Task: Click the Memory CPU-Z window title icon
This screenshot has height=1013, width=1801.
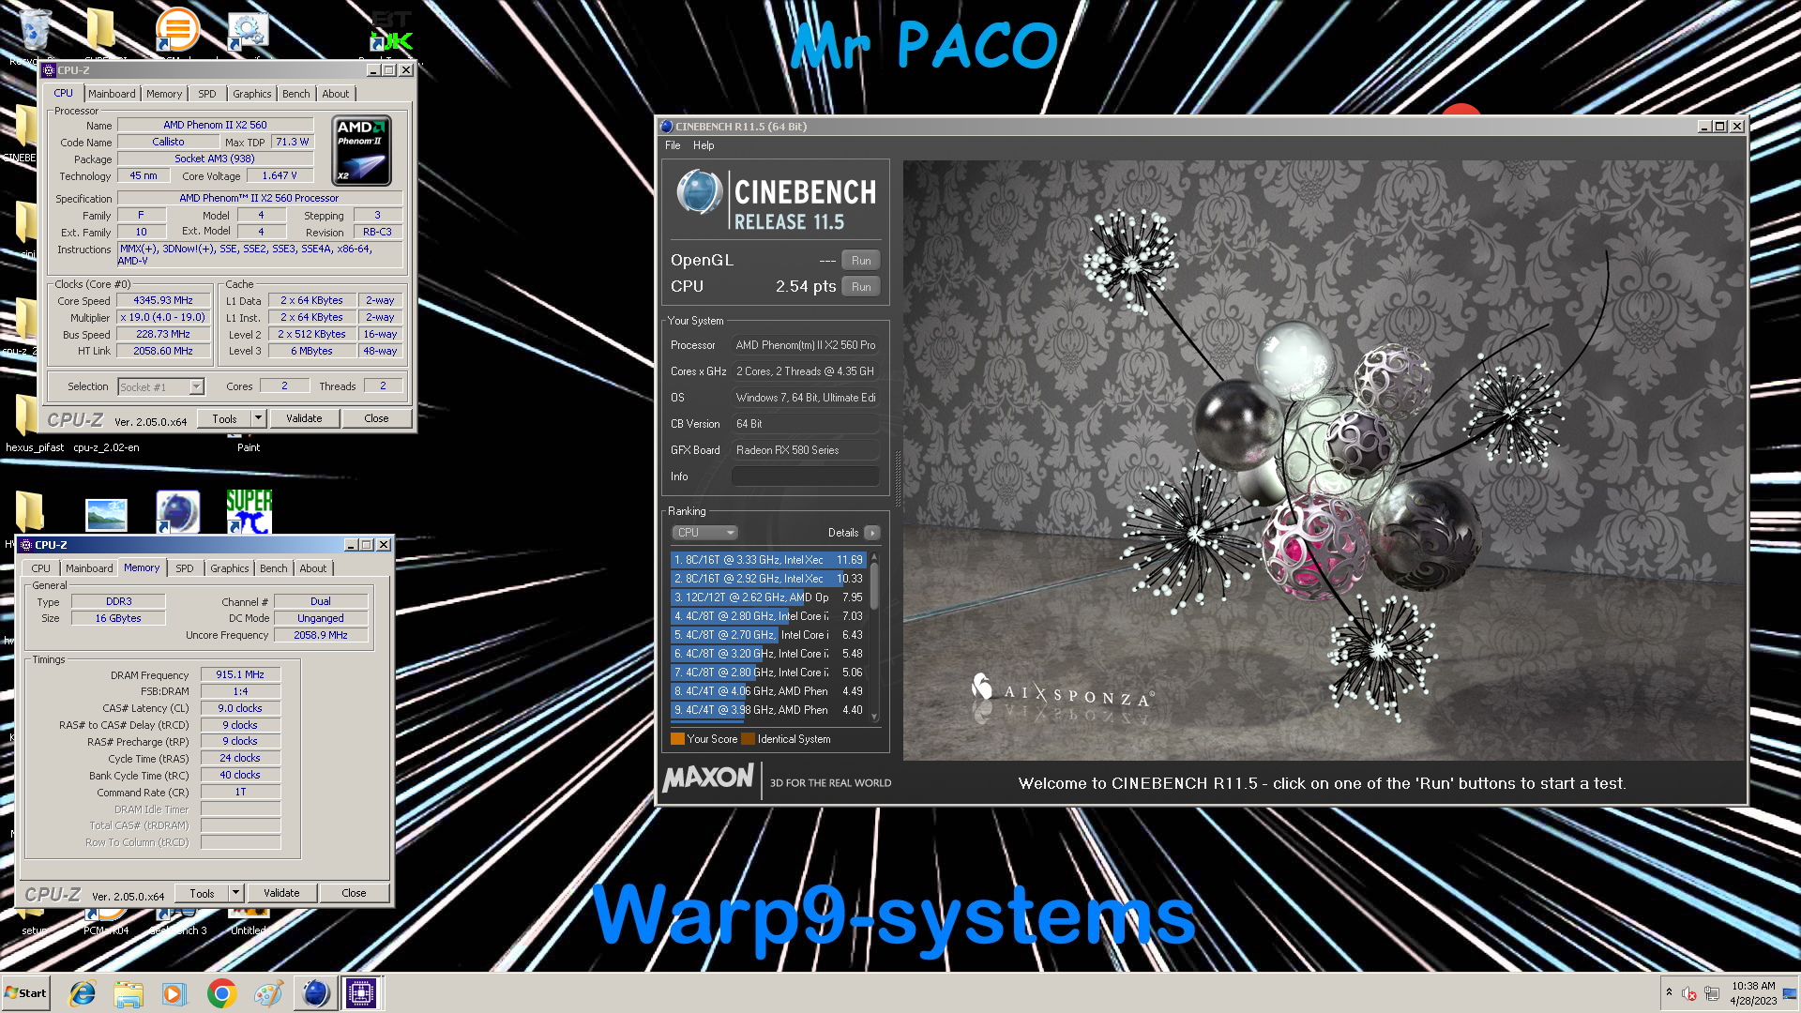Action: (x=26, y=545)
